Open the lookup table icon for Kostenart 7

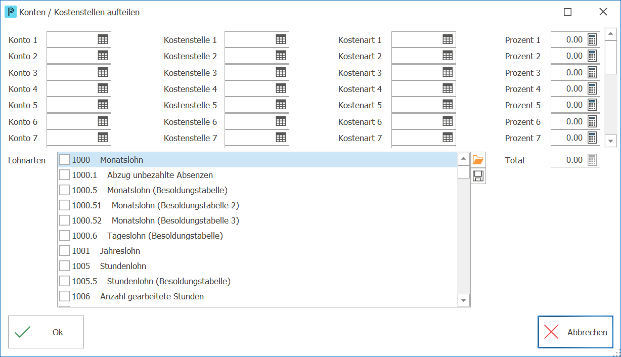(x=448, y=138)
